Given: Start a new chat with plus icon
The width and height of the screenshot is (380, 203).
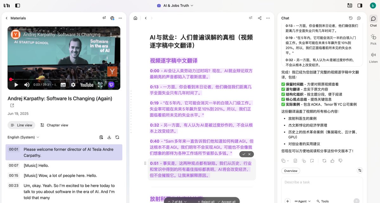Looking at the screenshot, I should [x=359, y=18].
